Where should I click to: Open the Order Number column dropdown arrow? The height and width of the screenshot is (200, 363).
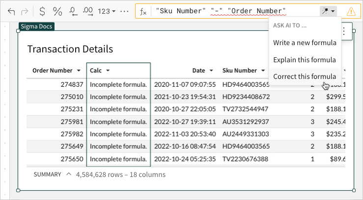click(79, 71)
